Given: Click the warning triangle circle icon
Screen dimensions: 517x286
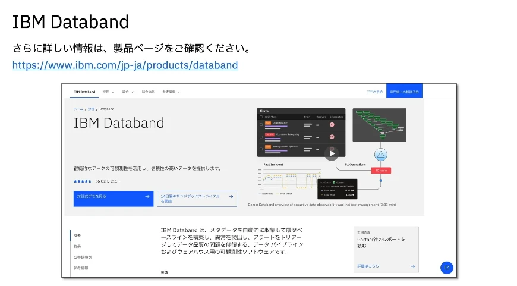Looking at the screenshot, I should click(381, 155).
